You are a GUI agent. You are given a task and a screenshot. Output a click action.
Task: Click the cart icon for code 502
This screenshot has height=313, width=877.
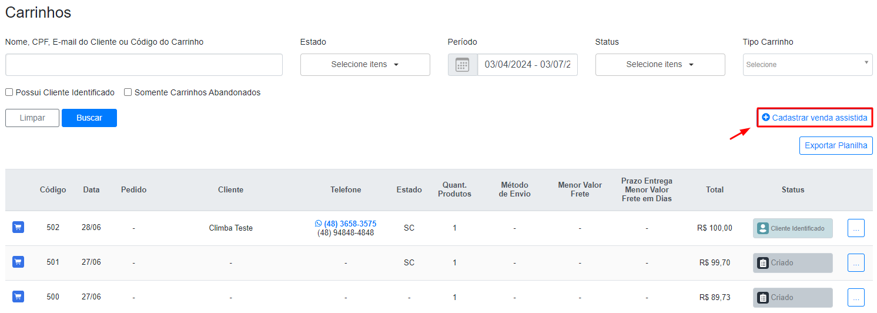(18, 227)
